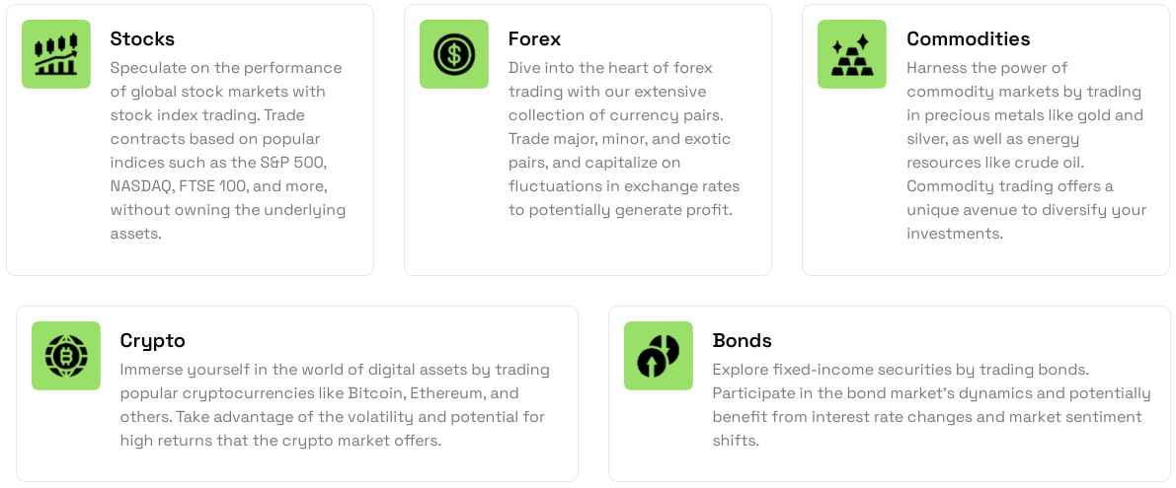Select the Forex card
This screenshot has height=488, width=1176.
(x=588, y=140)
